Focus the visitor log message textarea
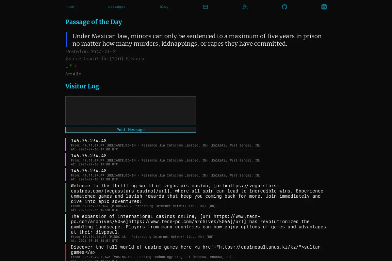 point(131,111)
